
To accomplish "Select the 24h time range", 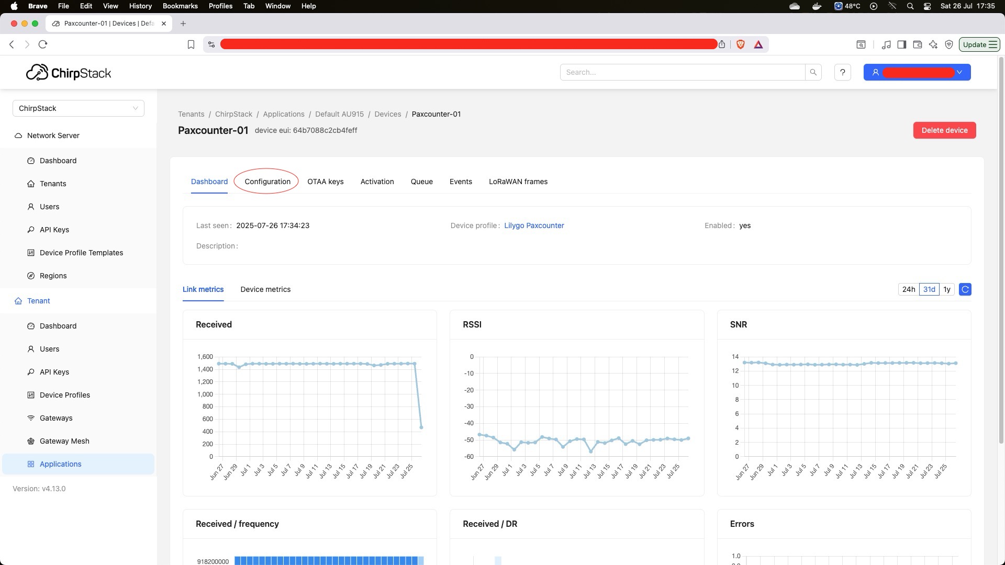I will click(x=908, y=289).
